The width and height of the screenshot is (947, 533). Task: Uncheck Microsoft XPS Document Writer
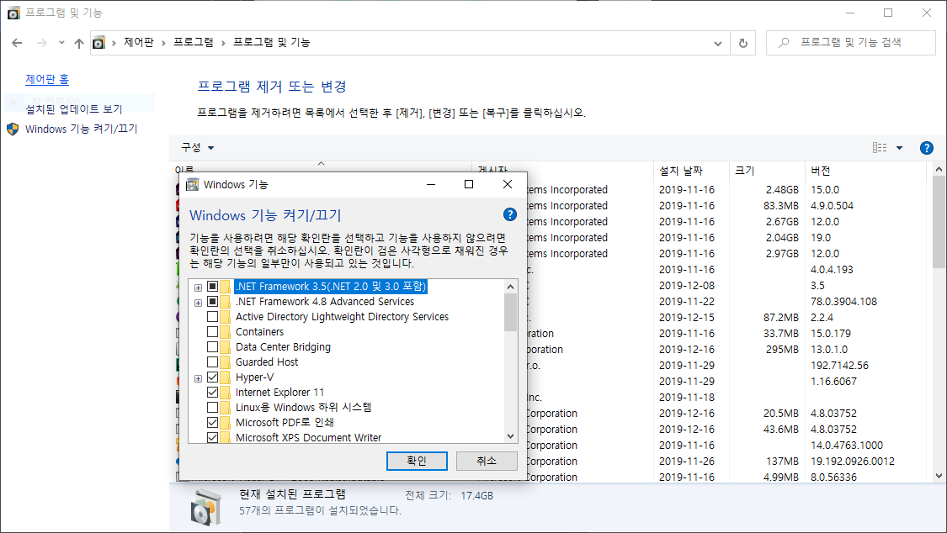tap(213, 437)
